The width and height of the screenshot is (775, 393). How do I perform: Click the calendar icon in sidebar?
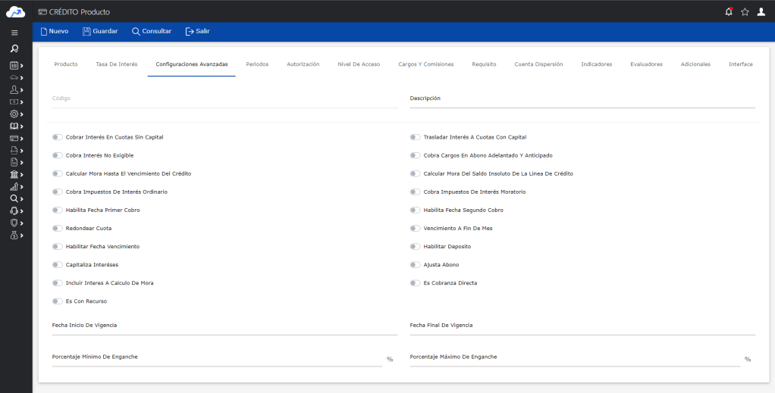tap(14, 66)
